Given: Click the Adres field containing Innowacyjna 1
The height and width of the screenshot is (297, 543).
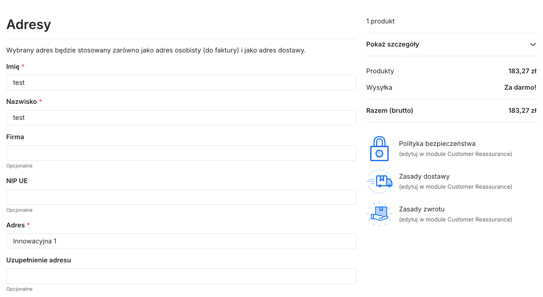Looking at the screenshot, I should click(x=181, y=241).
